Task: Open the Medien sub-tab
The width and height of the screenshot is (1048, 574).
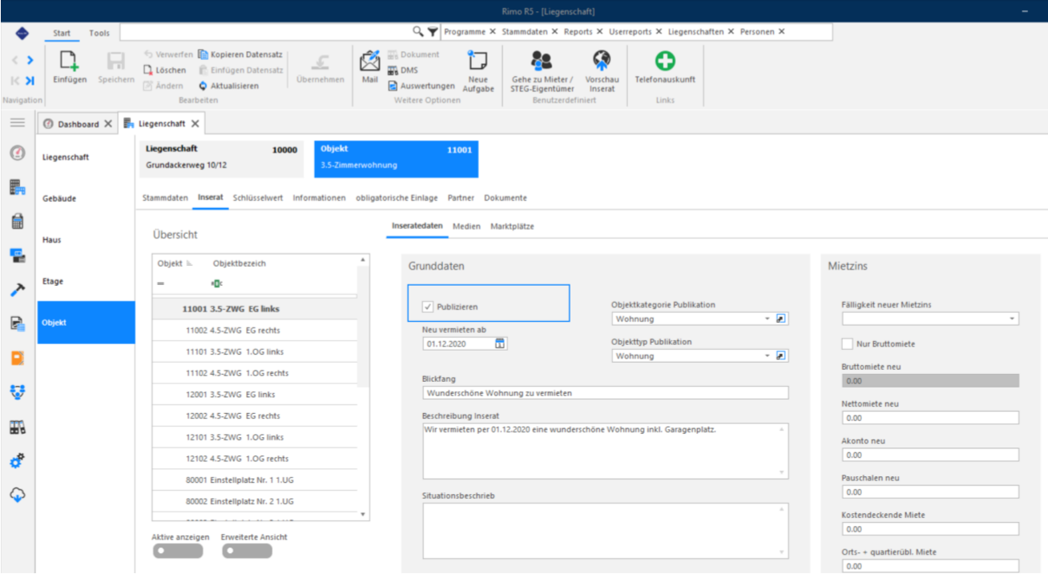Action: (466, 227)
